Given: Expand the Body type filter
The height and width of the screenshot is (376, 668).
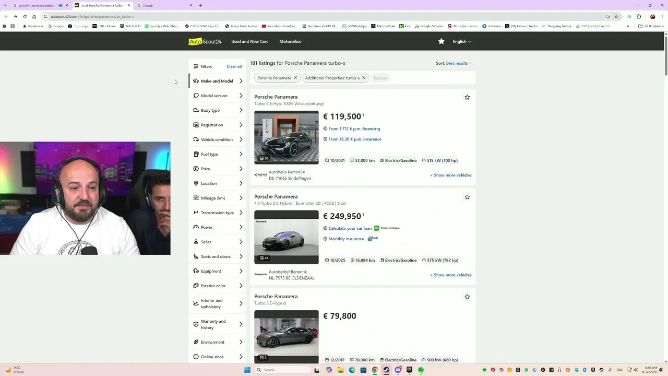Looking at the screenshot, I should tap(218, 110).
